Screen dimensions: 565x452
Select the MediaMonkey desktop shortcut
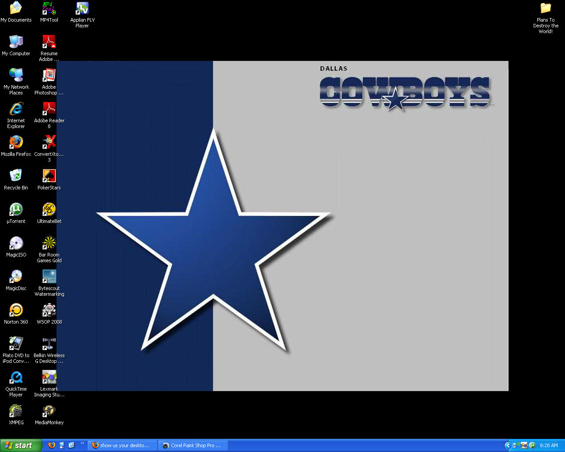(49, 414)
